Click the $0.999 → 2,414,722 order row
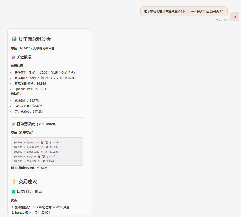This screenshot has width=241, height=217. pos(37,142)
